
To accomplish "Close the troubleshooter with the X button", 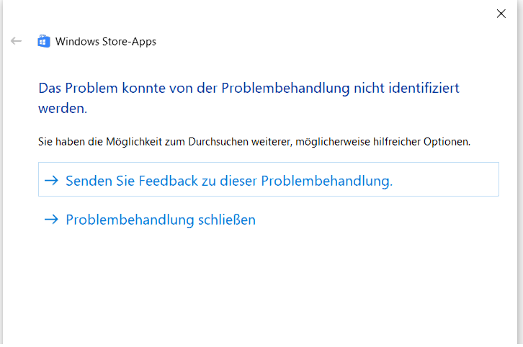I will (x=501, y=14).
